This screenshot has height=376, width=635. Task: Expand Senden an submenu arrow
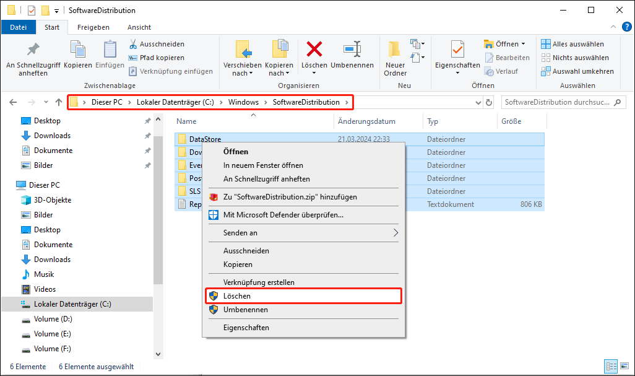point(395,232)
